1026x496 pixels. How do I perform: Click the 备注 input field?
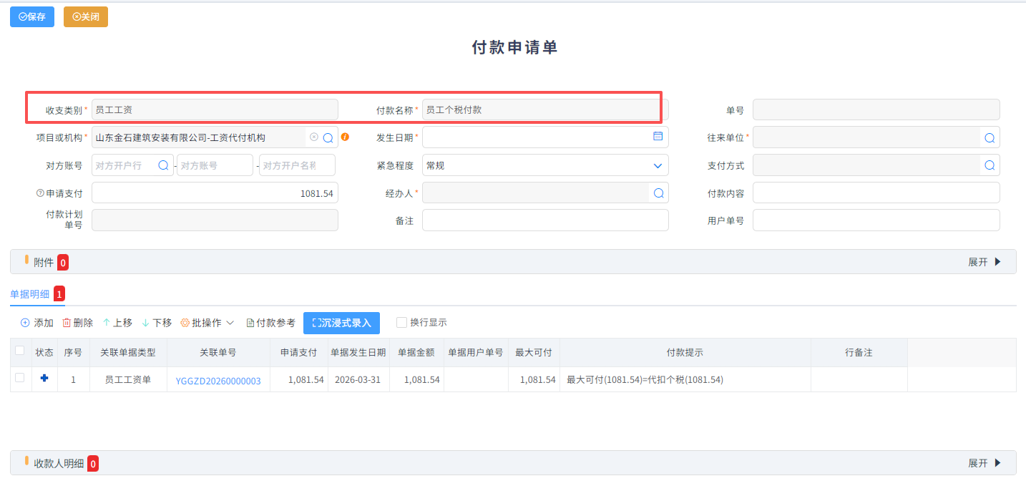pos(545,220)
